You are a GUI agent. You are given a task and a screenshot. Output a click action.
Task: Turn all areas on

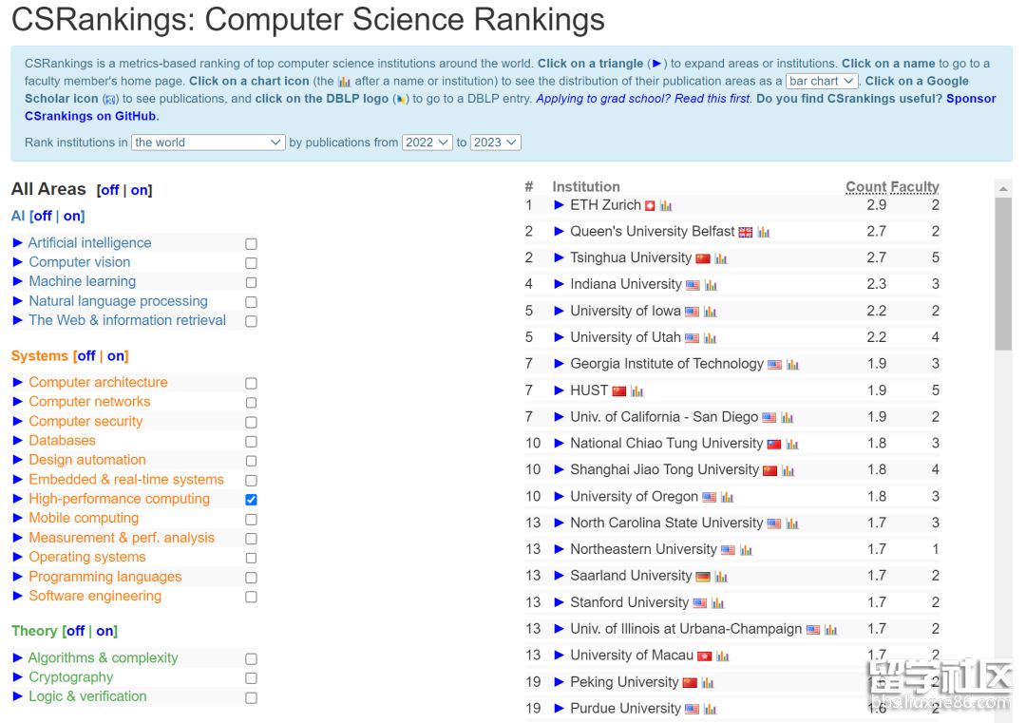pyautogui.click(x=140, y=190)
